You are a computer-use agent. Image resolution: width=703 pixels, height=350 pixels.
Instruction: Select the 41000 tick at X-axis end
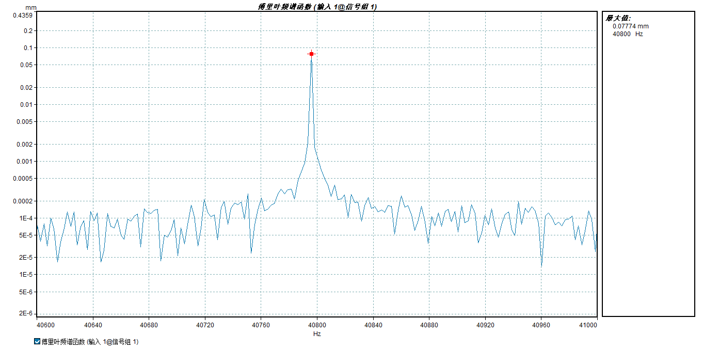coord(588,325)
